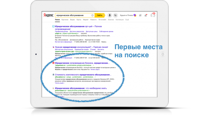Screen dimensions: 202x119
Task: Open user profile avatar
Action: point(153,15)
